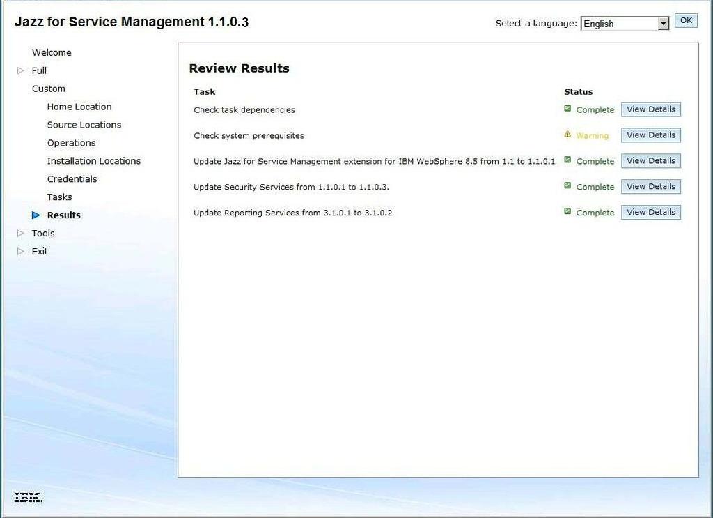This screenshot has width=713, height=518.
Task: Click the blue arrow icon beside Results
Action: [x=36, y=215]
